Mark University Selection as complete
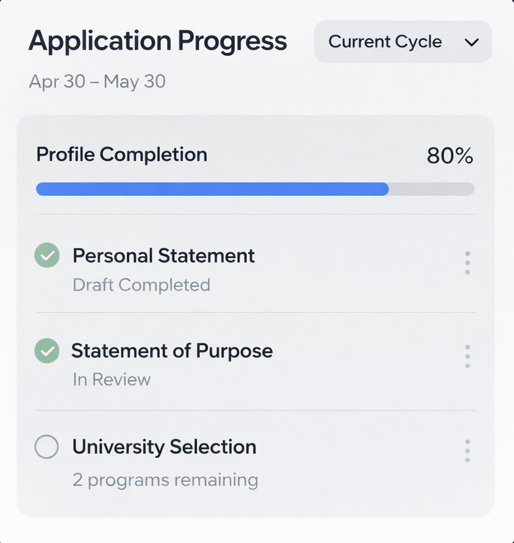 [x=46, y=447]
